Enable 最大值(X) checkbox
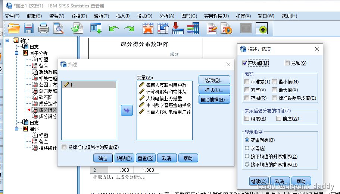 [x=275, y=90]
